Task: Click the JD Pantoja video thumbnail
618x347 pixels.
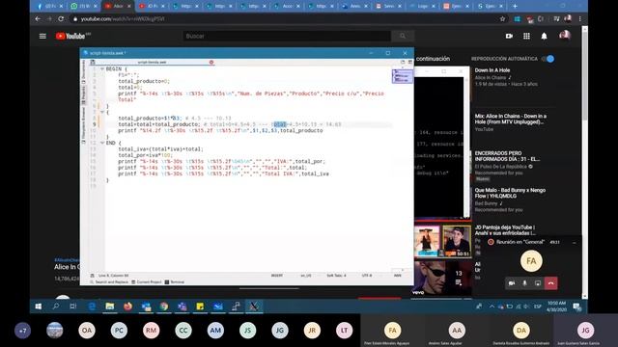Action: click(x=442, y=241)
